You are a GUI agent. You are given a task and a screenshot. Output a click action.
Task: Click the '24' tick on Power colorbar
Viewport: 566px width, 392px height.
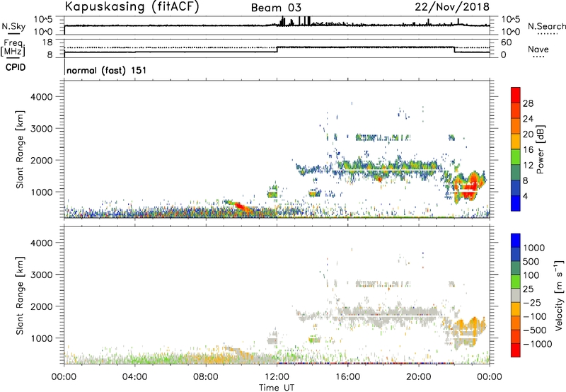click(x=528, y=119)
